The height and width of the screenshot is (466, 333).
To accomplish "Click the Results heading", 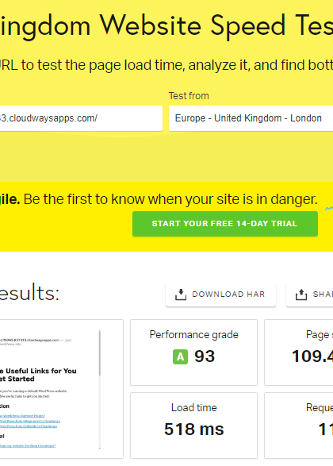I will click(29, 293).
